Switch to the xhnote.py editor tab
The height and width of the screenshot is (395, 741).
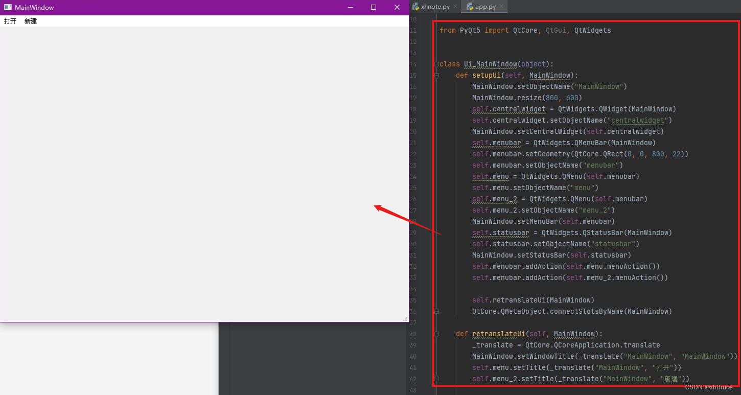[x=435, y=7]
